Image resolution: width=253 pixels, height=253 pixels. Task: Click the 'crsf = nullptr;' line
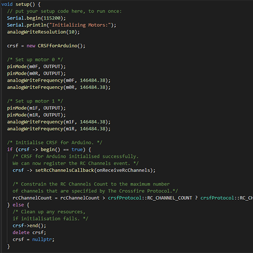[33, 239]
